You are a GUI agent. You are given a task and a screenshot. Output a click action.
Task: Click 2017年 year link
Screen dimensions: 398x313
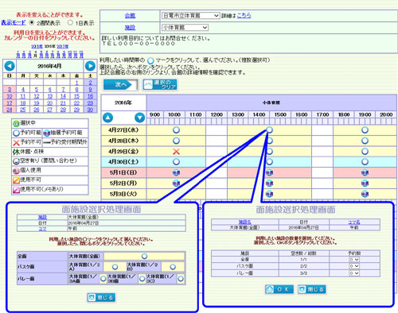pos(63,46)
